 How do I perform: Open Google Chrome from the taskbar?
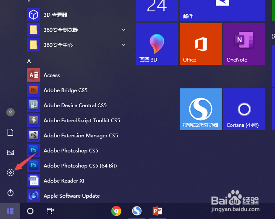coord(116,211)
